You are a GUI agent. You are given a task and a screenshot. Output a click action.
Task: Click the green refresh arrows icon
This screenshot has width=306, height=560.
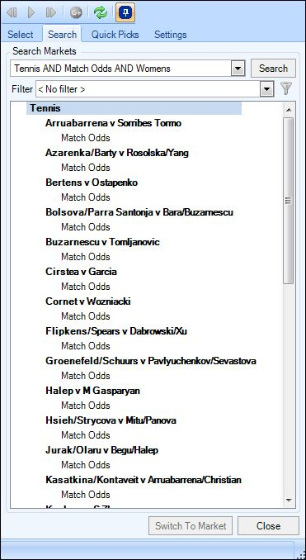pyautogui.click(x=101, y=13)
